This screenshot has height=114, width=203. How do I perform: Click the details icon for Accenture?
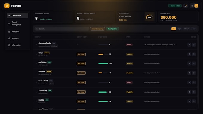point(189,92)
